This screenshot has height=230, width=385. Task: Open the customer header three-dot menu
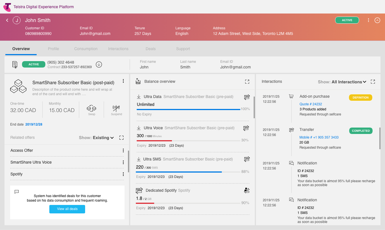click(368, 20)
